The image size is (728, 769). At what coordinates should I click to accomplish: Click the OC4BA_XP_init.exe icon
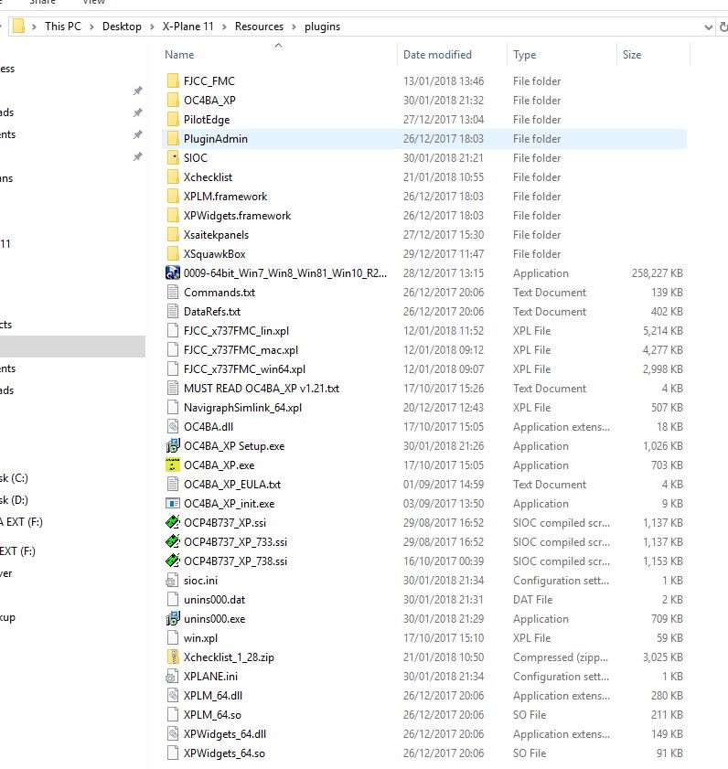pos(173,503)
